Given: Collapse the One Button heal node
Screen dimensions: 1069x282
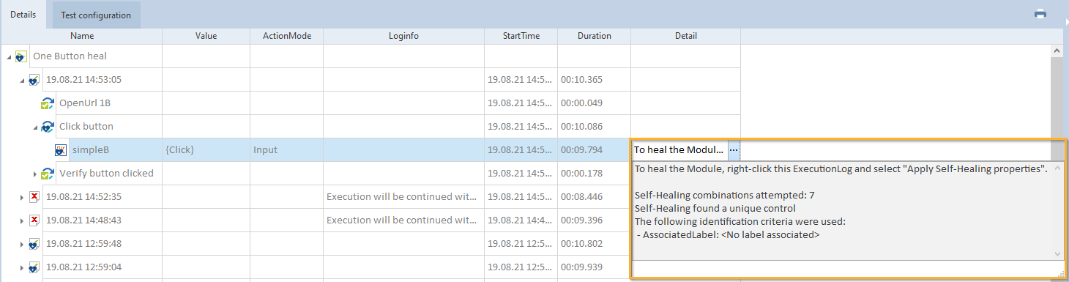Looking at the screenshot, I should (x=9, y=56).
